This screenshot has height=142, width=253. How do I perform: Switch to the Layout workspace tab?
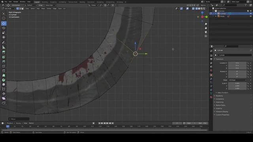pos(37,2)
